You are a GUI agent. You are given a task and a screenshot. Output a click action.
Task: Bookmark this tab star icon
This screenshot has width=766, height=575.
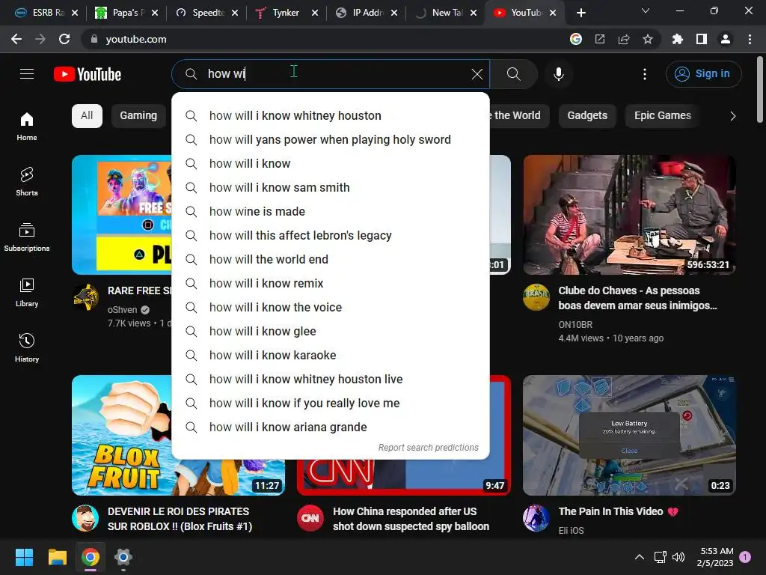(x=648, y=39)
